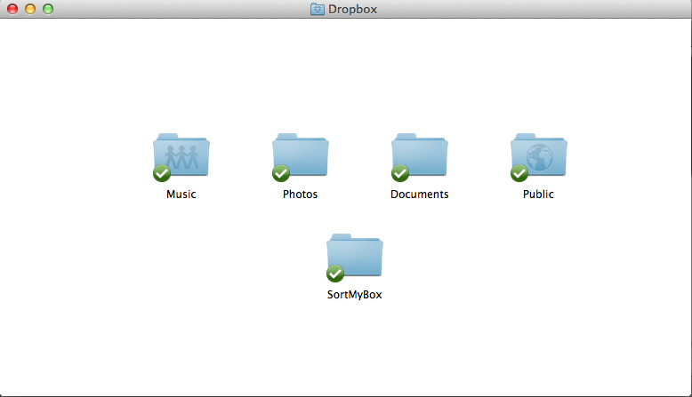This screenshot has width=692, height=397.
Task: Minimize the Dropbox window with yellow button
Action: point(30,9)
